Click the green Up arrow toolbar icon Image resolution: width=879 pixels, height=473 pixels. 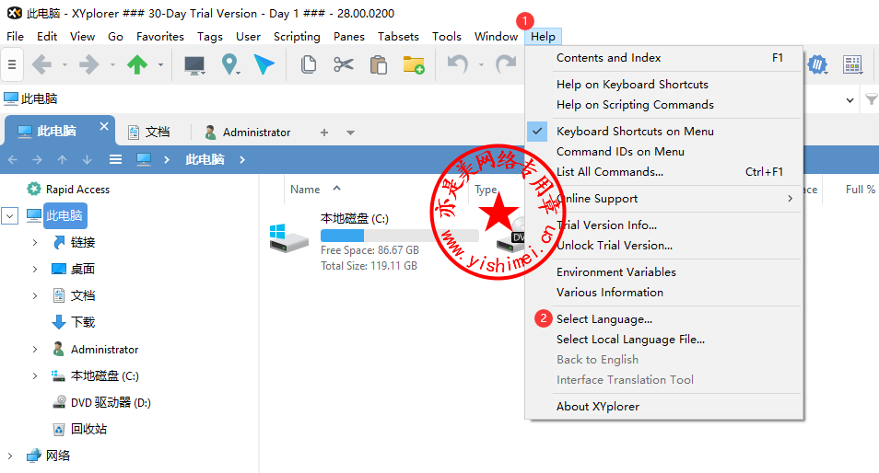click(x=137, y=64)
